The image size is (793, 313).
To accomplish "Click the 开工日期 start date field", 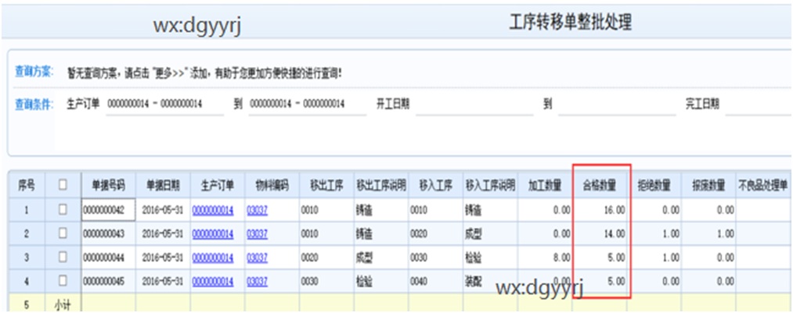I will point(474,105).
